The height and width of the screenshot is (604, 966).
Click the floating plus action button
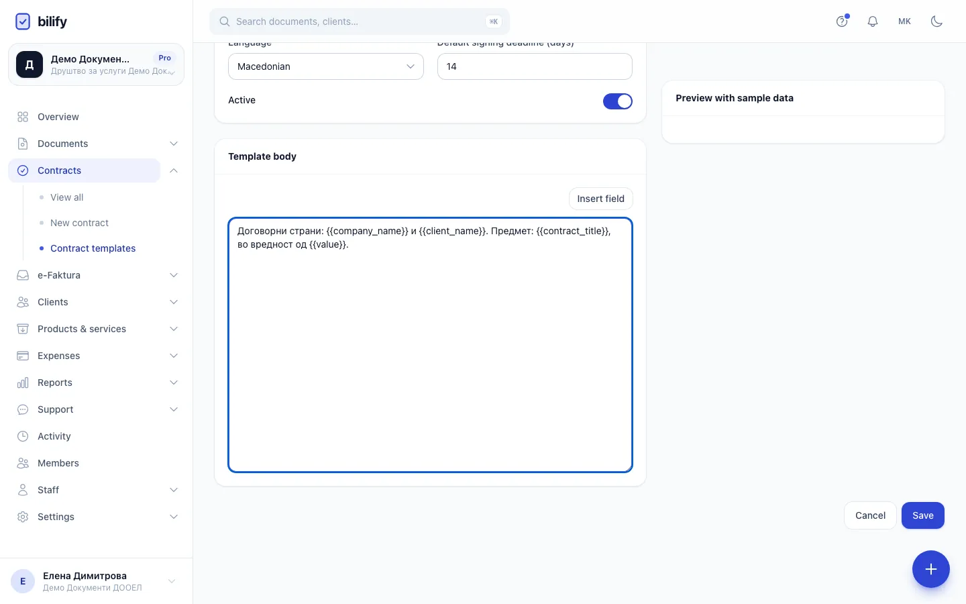point(930,569)
